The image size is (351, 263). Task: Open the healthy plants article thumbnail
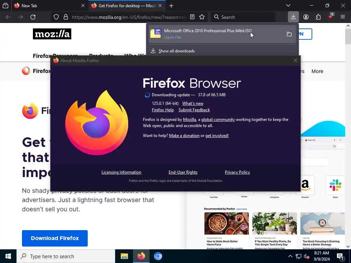coord(275,223)
